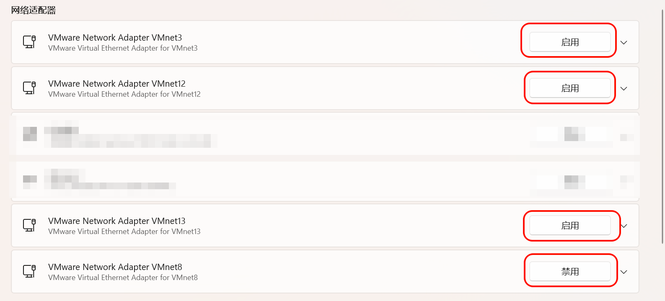
Task: Select the VMware Network Adapter VMnet8 title
Action: point(115,267)
